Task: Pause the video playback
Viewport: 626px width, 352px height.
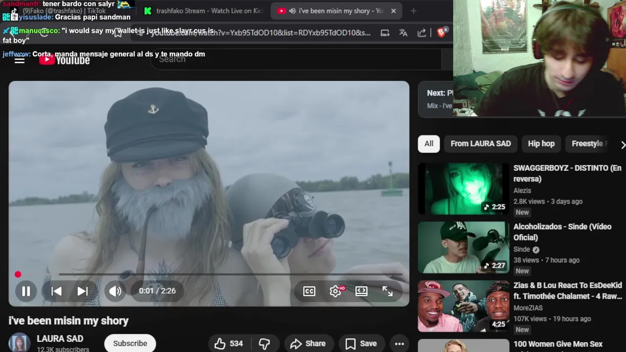Action: tap(26, 291)
